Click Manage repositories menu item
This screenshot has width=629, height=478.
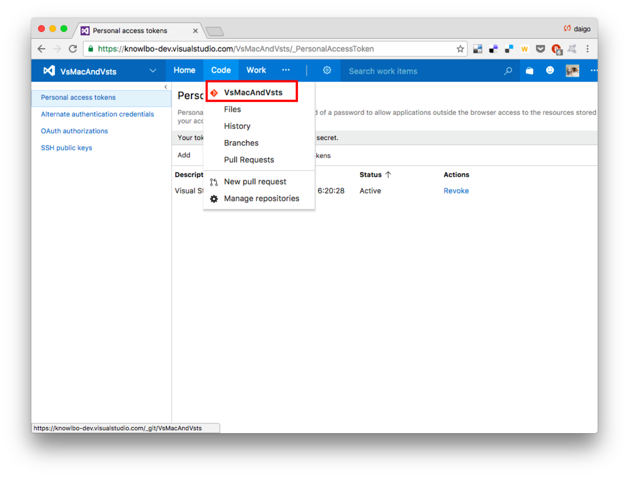[262, 198]
